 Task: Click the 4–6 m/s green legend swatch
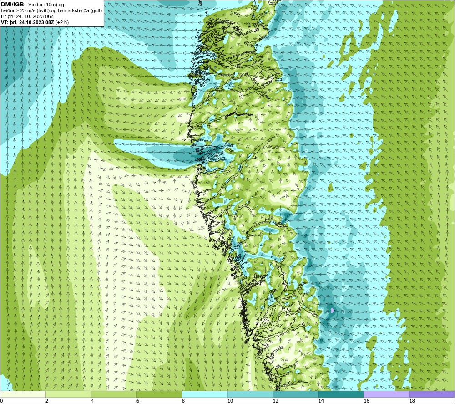(x=114, y=394)
